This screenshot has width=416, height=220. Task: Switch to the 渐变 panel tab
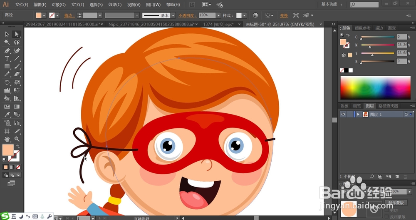tap(392, 28)
